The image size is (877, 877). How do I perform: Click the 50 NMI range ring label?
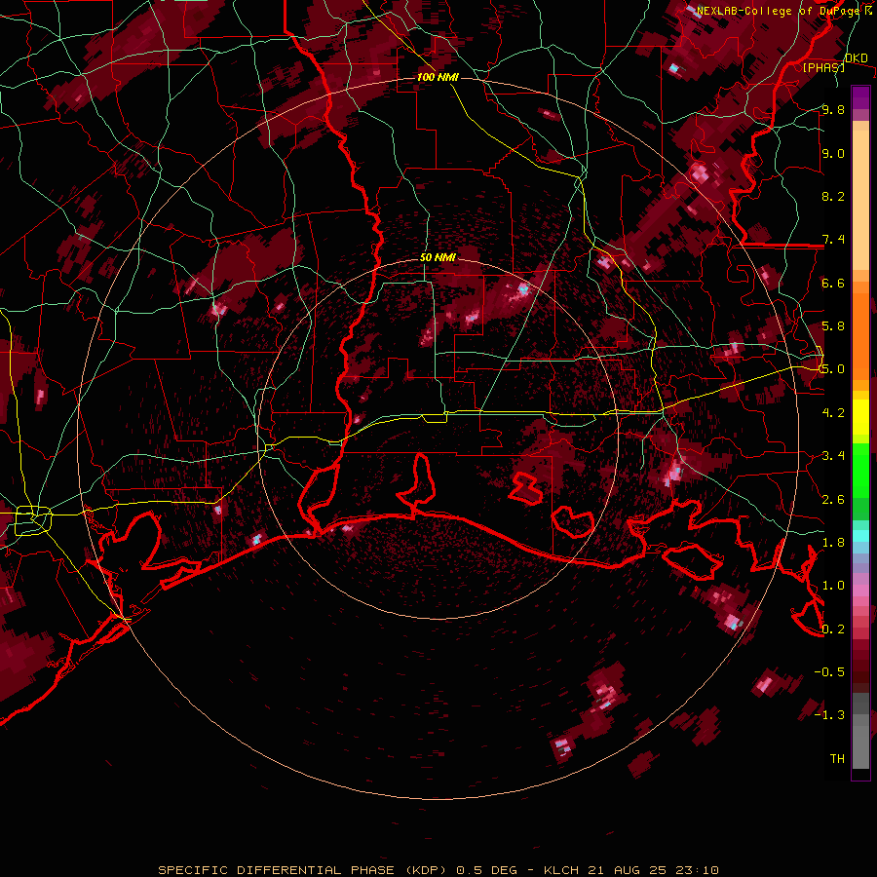click(438, 257)
